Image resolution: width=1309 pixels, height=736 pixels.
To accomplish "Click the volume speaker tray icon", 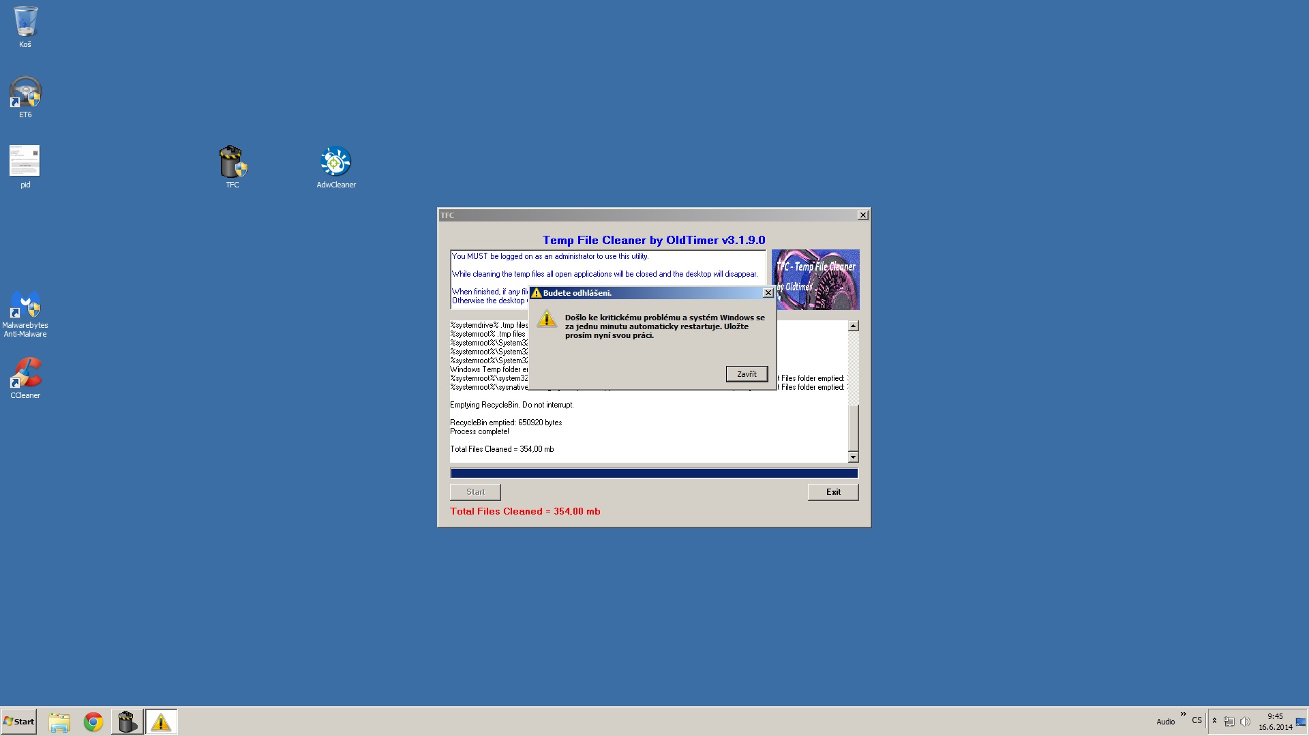I will pyautogui.click(x=1245, y=722).
